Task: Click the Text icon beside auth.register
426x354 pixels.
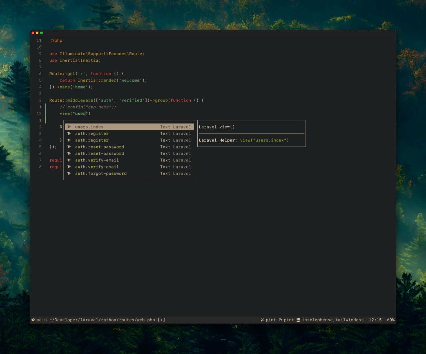Action: [69, 134]
